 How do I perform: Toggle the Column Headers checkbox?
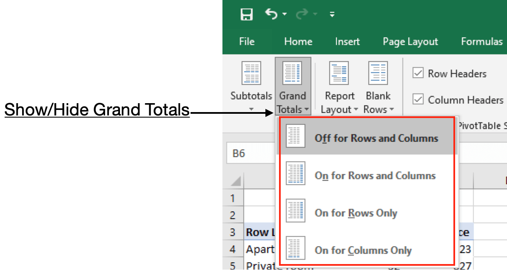click(x=418, y=100)
